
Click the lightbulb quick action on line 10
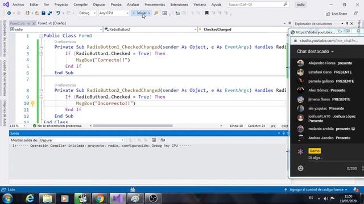(x=33, y=103)
